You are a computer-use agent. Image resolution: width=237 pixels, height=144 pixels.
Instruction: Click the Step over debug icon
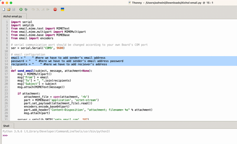click(33, 9)
